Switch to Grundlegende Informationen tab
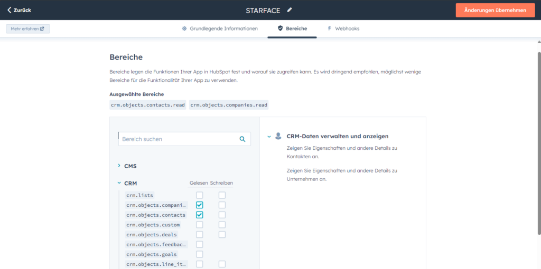 point(223,28)
